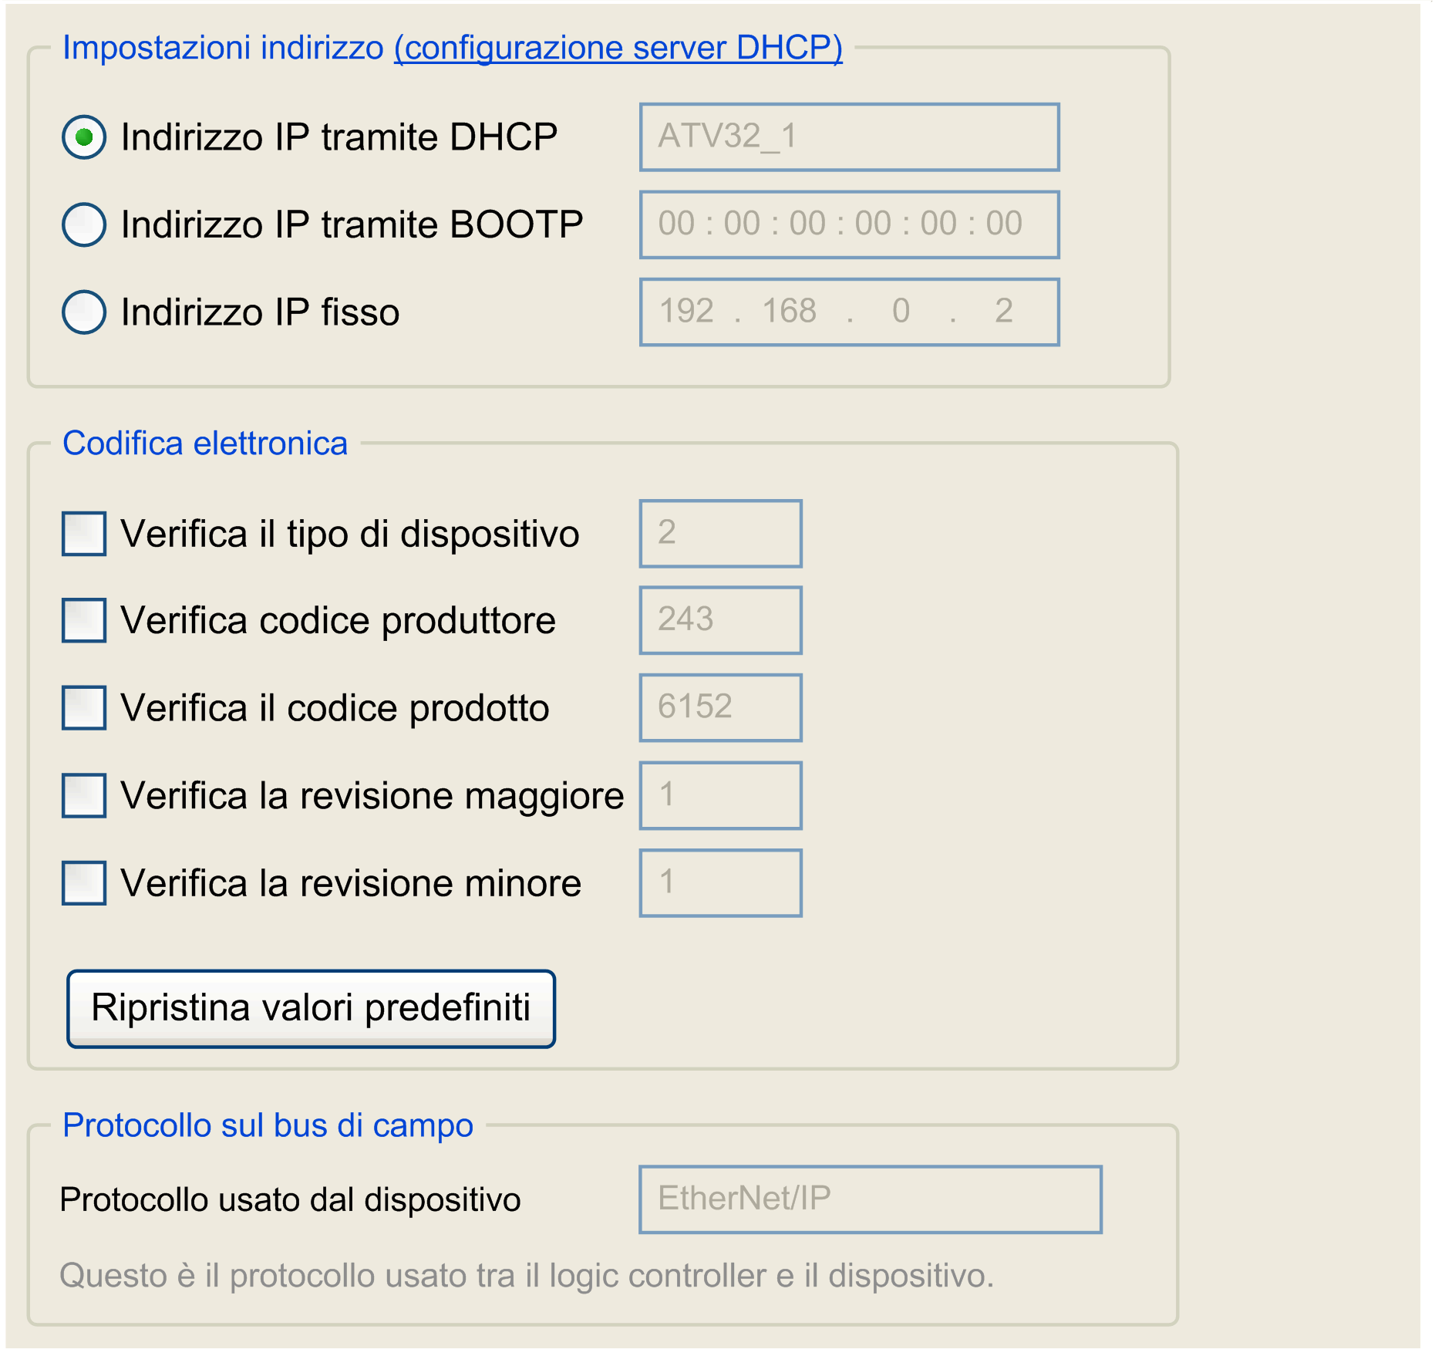Image resolution: width=1435 pixels, height=1356 pixels.
Task: Click Ripristina valori predefiniti button
Action: (311, 1008)
